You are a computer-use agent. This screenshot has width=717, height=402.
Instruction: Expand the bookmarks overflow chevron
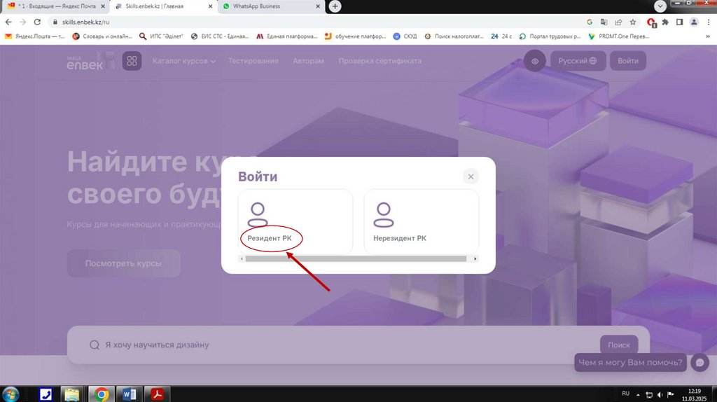click(x=708, y=36)
